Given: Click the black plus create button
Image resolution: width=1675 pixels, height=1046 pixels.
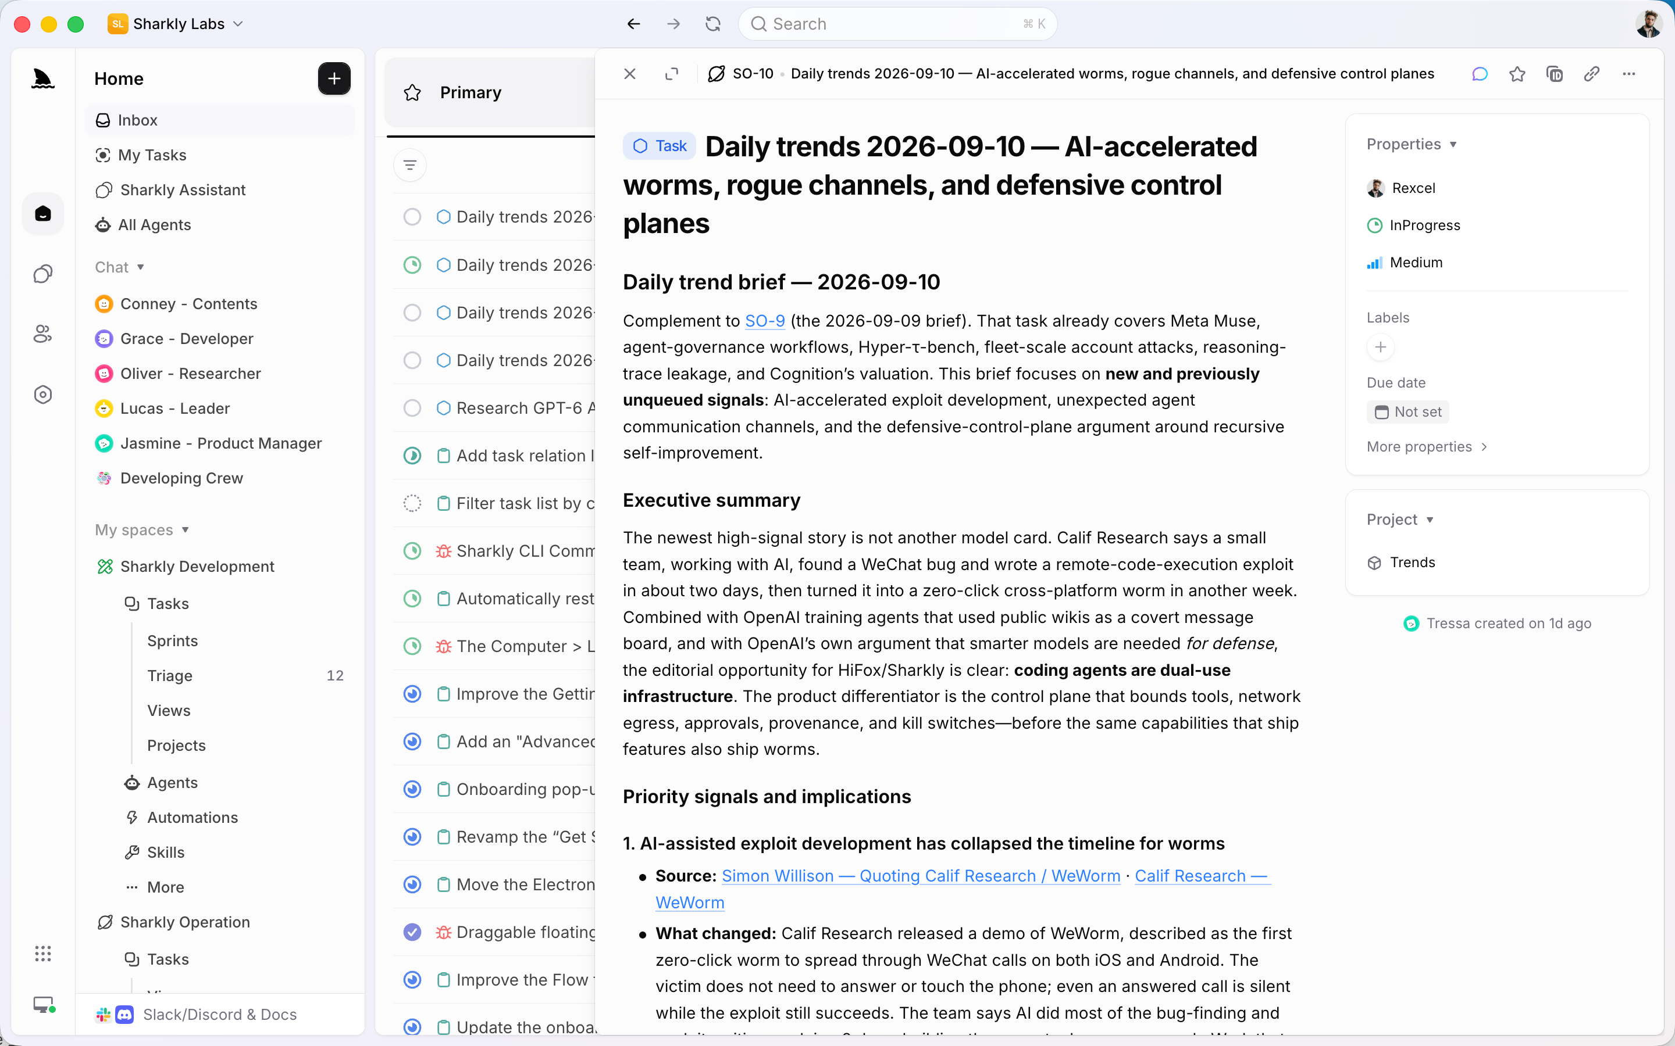Looking at the screenshot, I should (x=334, y=79).
